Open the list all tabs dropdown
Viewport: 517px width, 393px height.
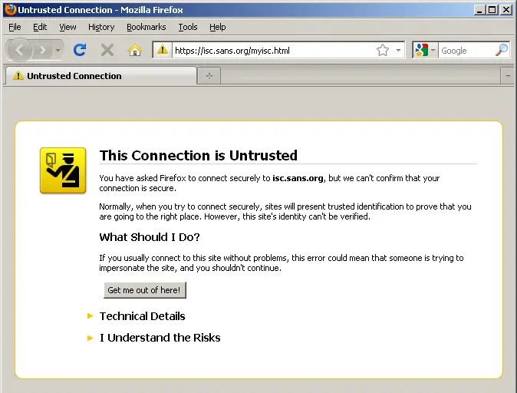coord(508,76)
